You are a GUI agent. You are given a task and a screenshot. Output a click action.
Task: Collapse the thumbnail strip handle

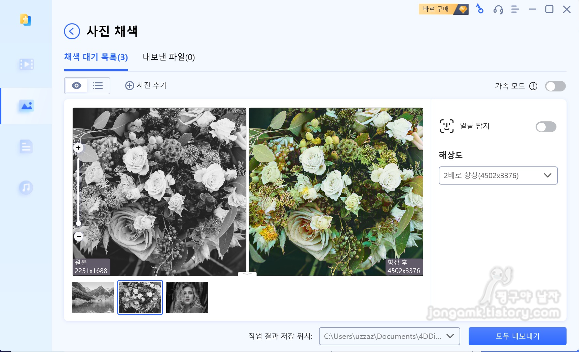click(x=247, y=274)
